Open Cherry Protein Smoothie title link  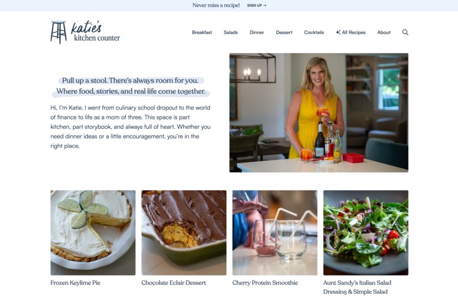[x=265, y=283]
